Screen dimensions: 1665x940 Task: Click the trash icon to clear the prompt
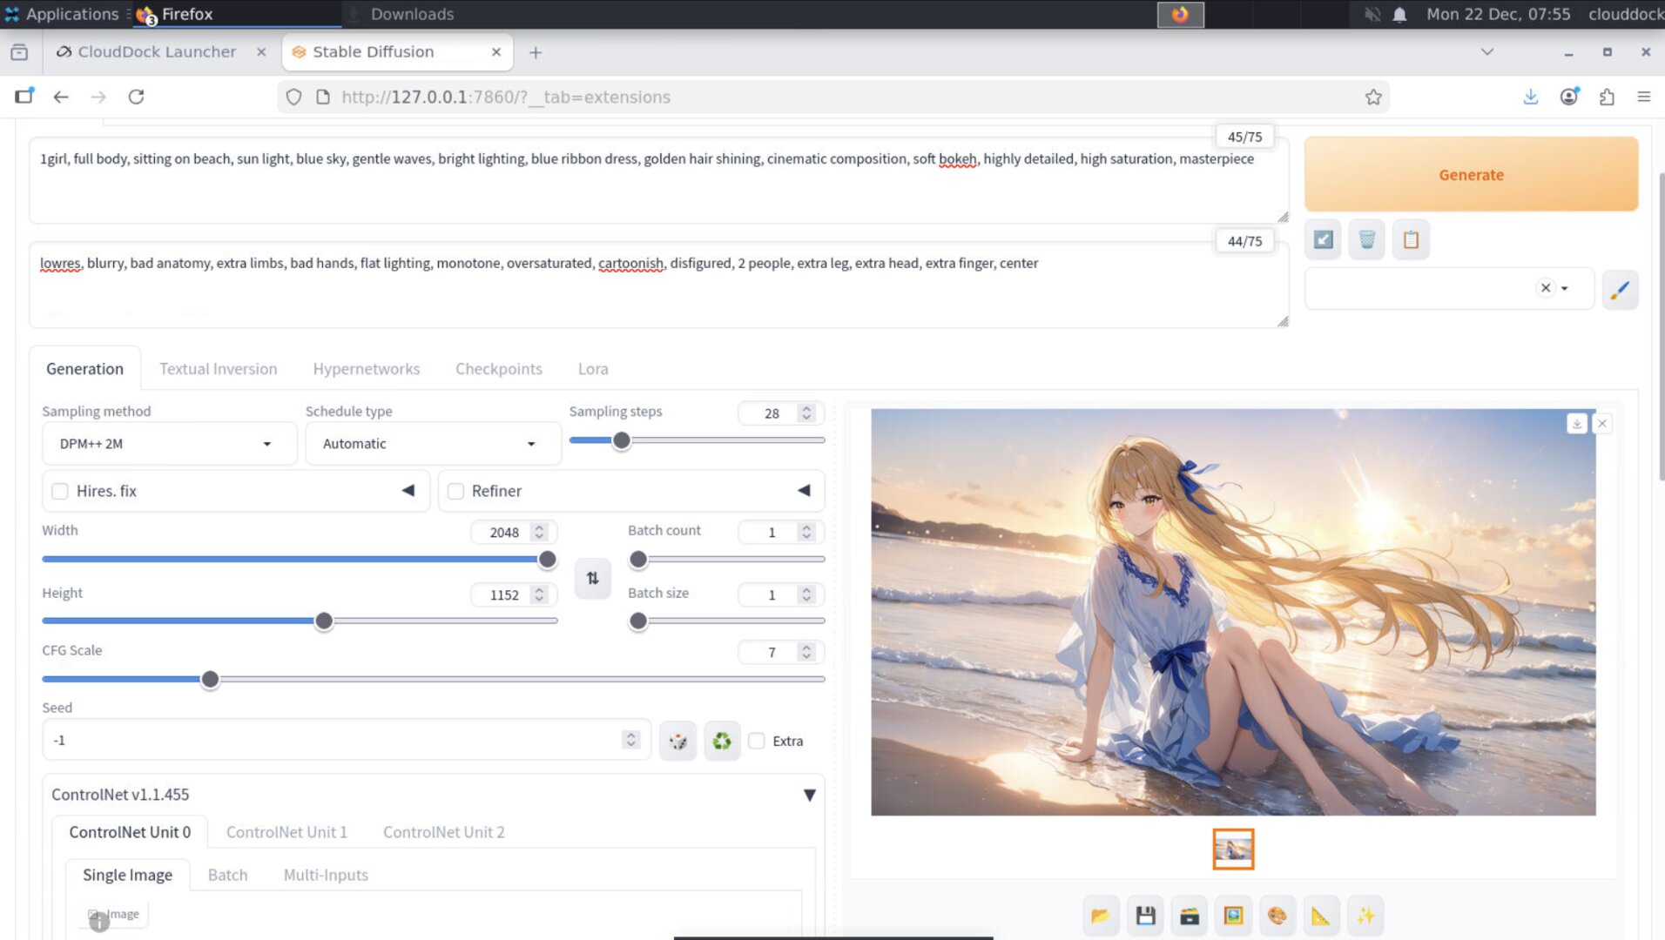tap(1365, 238)
